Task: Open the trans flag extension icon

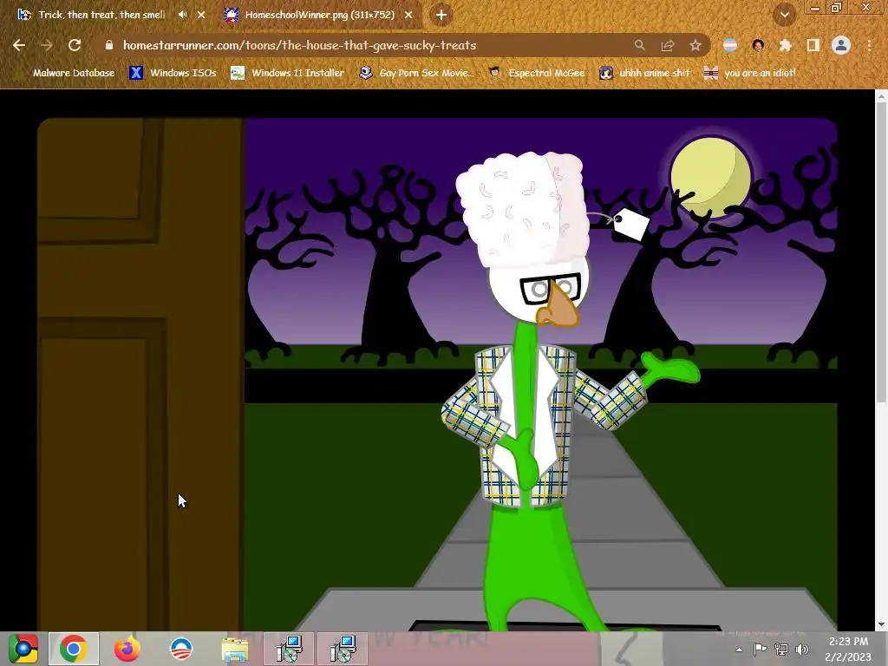Action: [730, 45]
